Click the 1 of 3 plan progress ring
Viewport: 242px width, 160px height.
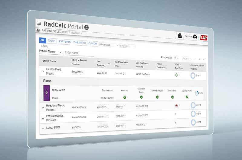tap(197, 93)
